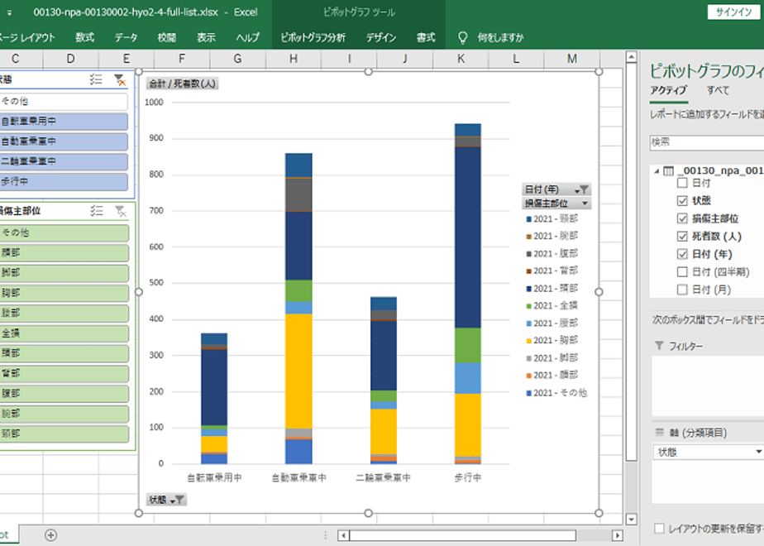
Task: Select 全損 in the 損傷主部位 slicer
Action: click(x=64, y=333)
